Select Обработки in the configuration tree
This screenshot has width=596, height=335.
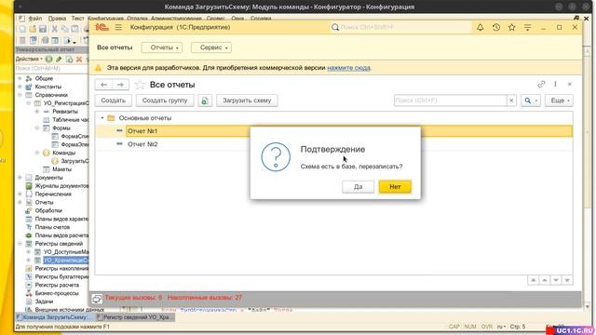pyautogui.click(x=48, y=210)
